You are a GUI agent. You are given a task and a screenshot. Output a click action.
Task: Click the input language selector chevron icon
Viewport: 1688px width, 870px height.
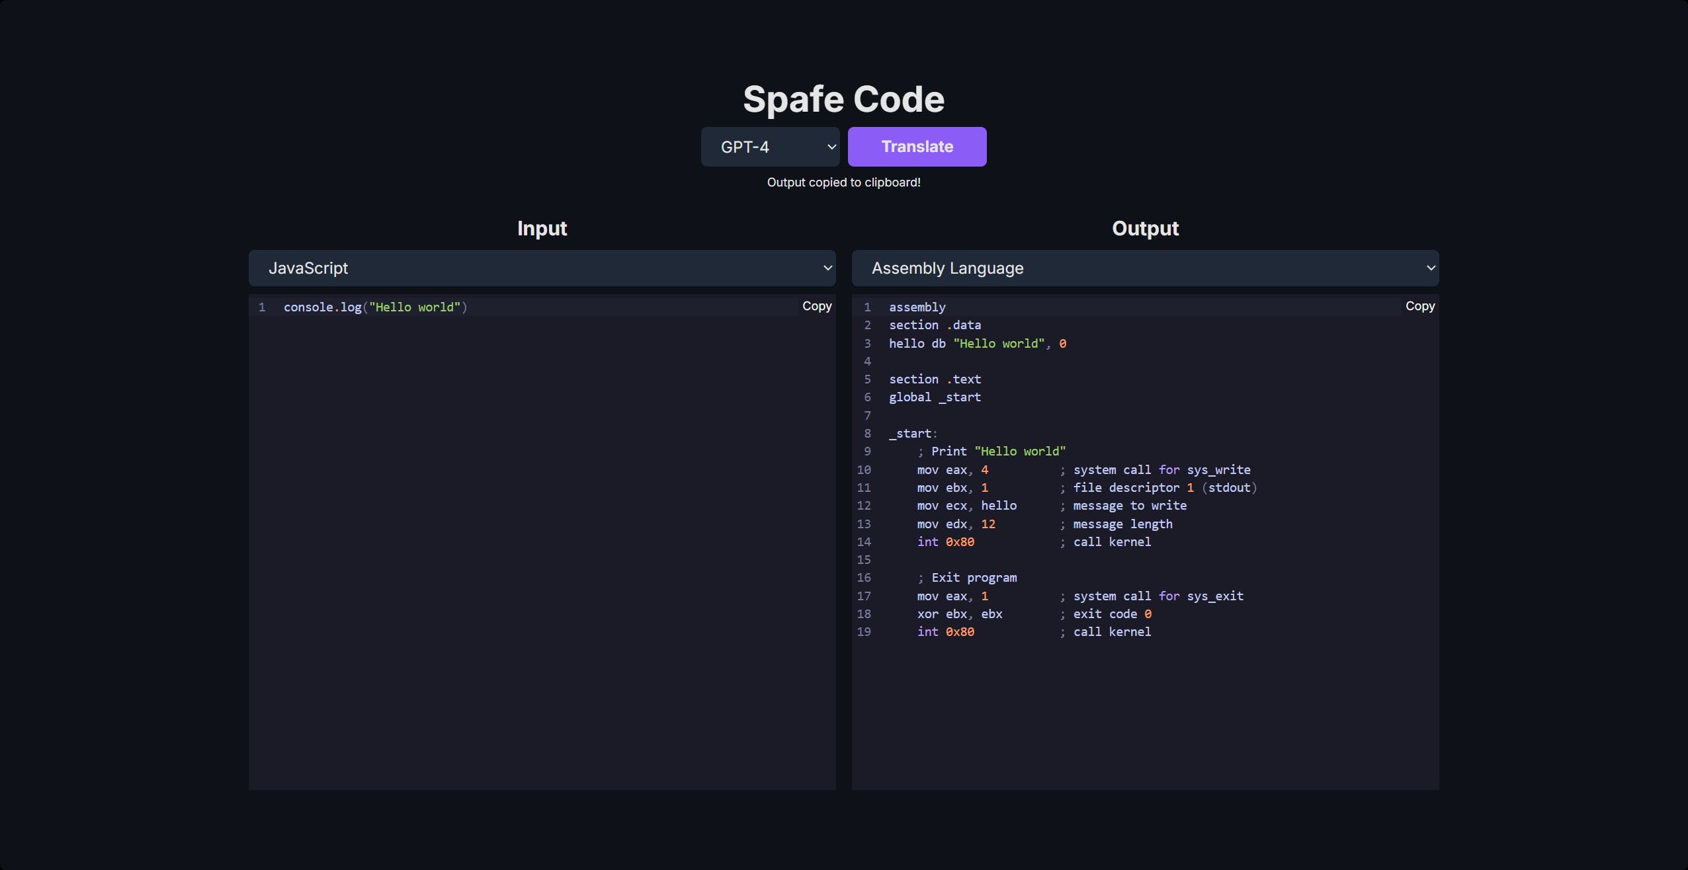[828, 268]
